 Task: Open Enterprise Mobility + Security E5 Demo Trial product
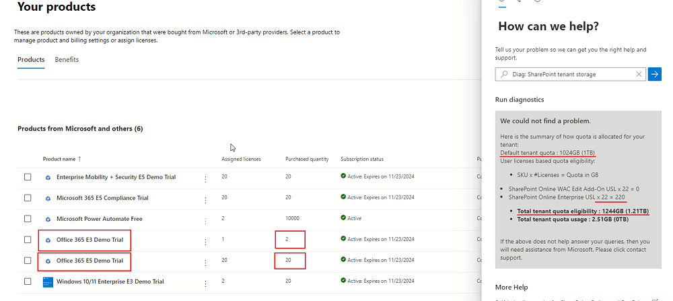[116, 177]
